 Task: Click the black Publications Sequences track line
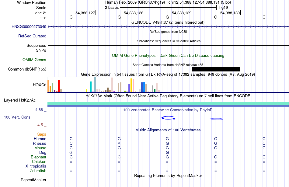pos(168,45)
